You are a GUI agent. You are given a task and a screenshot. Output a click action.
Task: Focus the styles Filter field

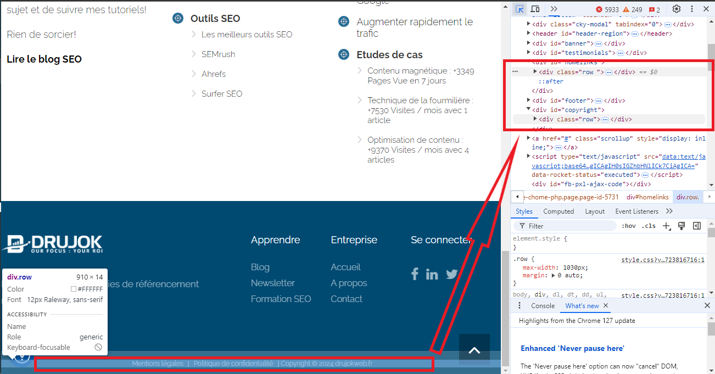tap(565, 226)
